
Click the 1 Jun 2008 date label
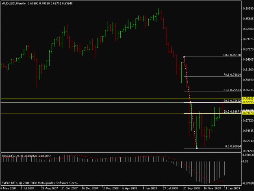point(150,188)
